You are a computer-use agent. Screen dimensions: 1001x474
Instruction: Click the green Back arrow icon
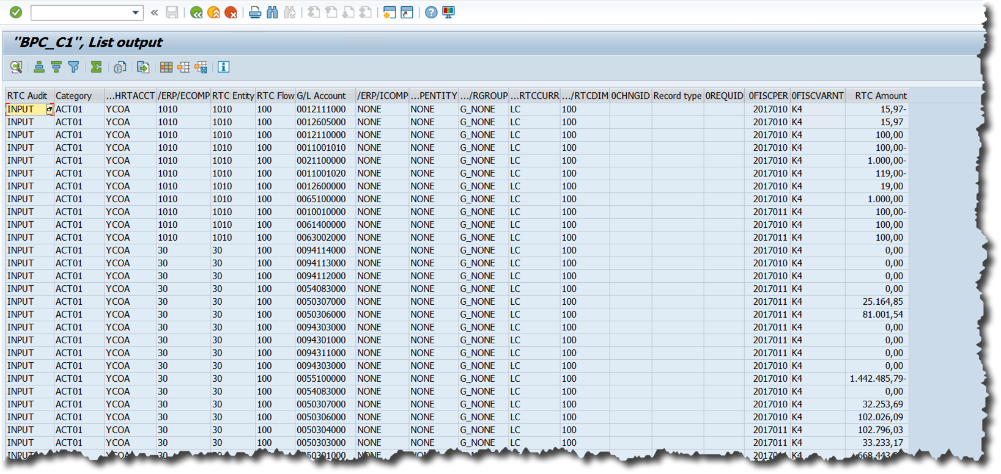click(x=196, y=12)
